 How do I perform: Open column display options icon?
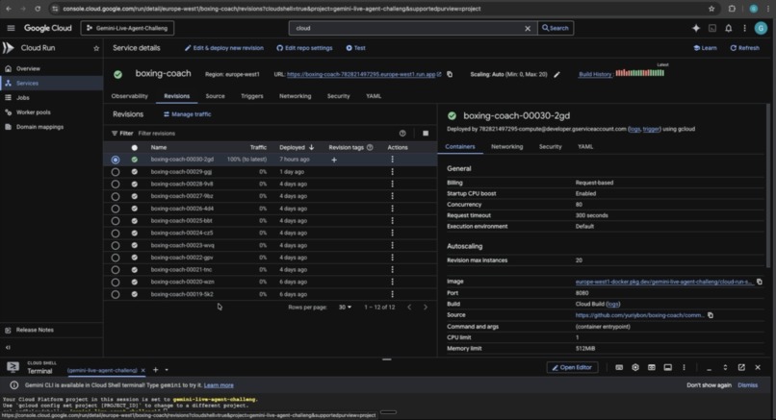(x=426, y=134)
